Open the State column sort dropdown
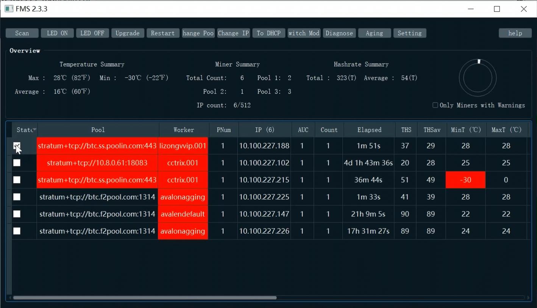This screenshot has height=308, width=537. pyautogui.click(x=34, y=130)
